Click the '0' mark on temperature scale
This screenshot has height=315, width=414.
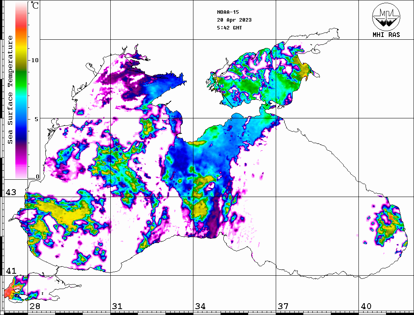point(37,177)
